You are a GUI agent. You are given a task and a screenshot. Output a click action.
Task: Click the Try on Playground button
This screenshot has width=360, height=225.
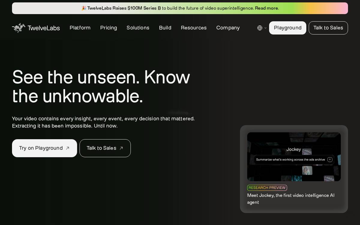[x=44, y=148]
